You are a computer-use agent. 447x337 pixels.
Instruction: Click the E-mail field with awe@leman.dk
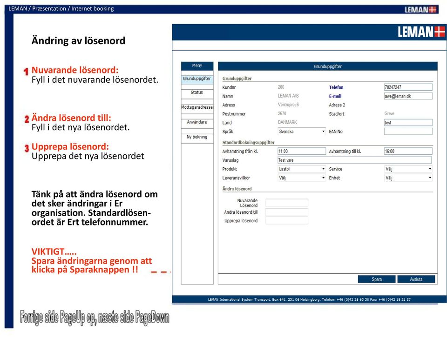tap(408, 96)
